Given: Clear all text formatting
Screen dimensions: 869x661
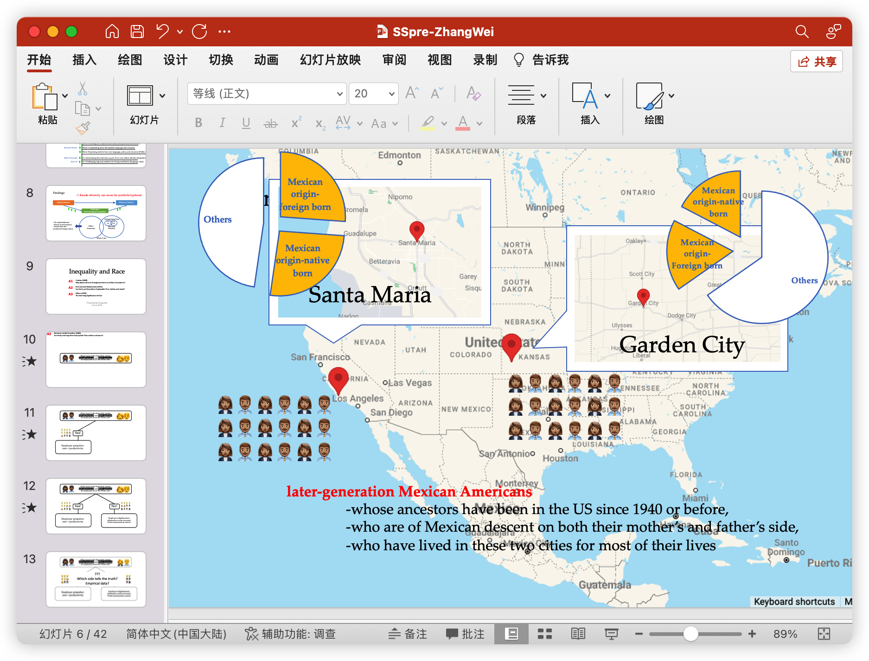Looking at the screenshot, I should (x=473, y=93).
